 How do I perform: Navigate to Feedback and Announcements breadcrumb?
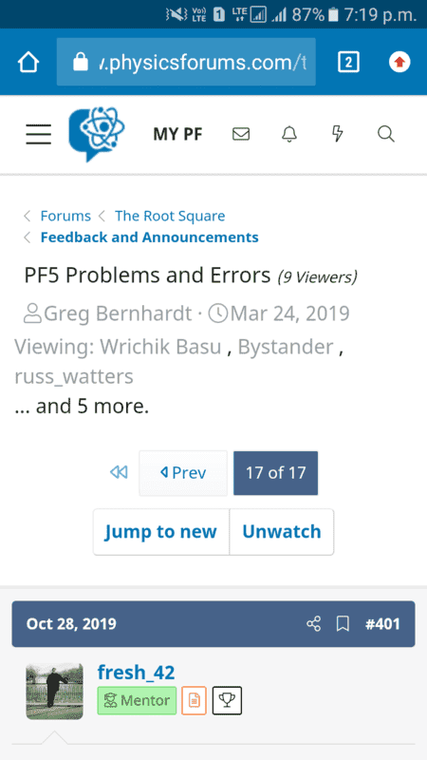coord(150,237)
